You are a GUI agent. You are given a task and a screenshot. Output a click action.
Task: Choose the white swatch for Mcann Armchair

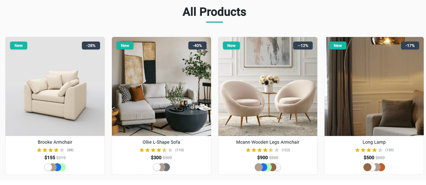click(x=277, y=168)
